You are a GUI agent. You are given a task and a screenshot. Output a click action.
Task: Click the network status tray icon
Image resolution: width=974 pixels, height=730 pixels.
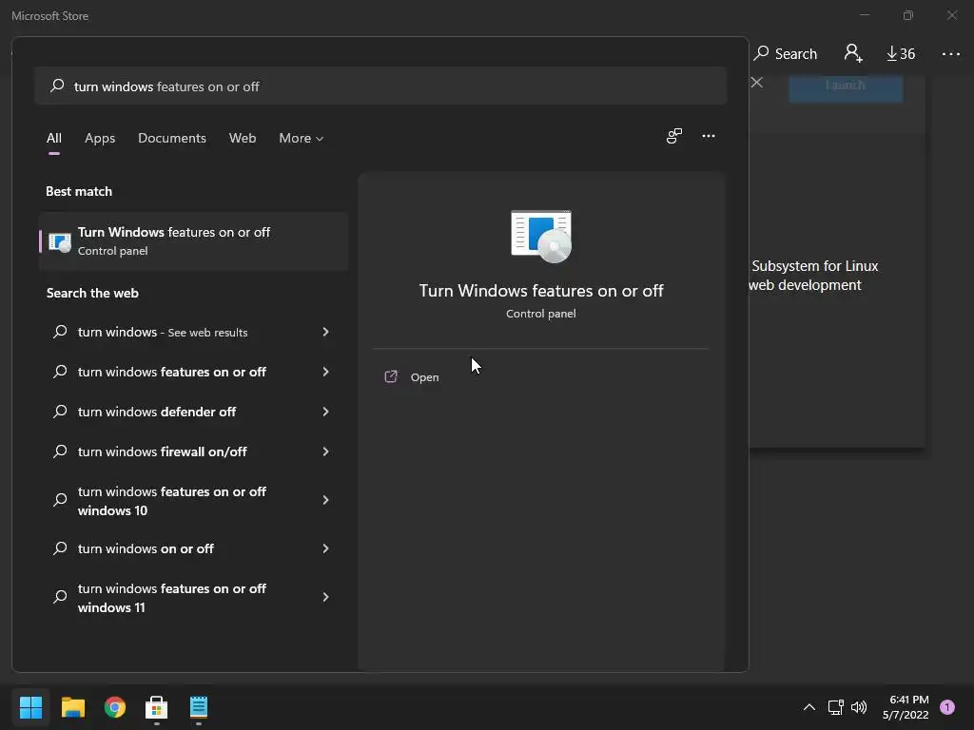(x=835, y=707)
